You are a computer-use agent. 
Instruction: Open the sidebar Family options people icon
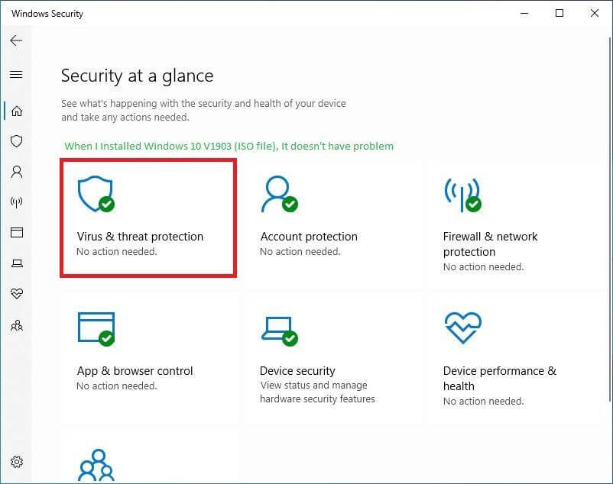pyautogui.click(x=16, y=325)
